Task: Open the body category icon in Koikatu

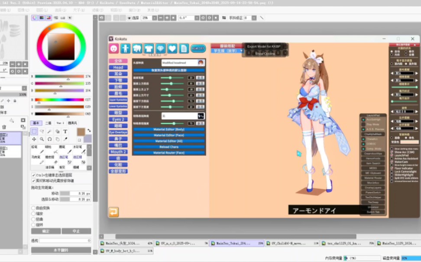Action: click(125, 48)
